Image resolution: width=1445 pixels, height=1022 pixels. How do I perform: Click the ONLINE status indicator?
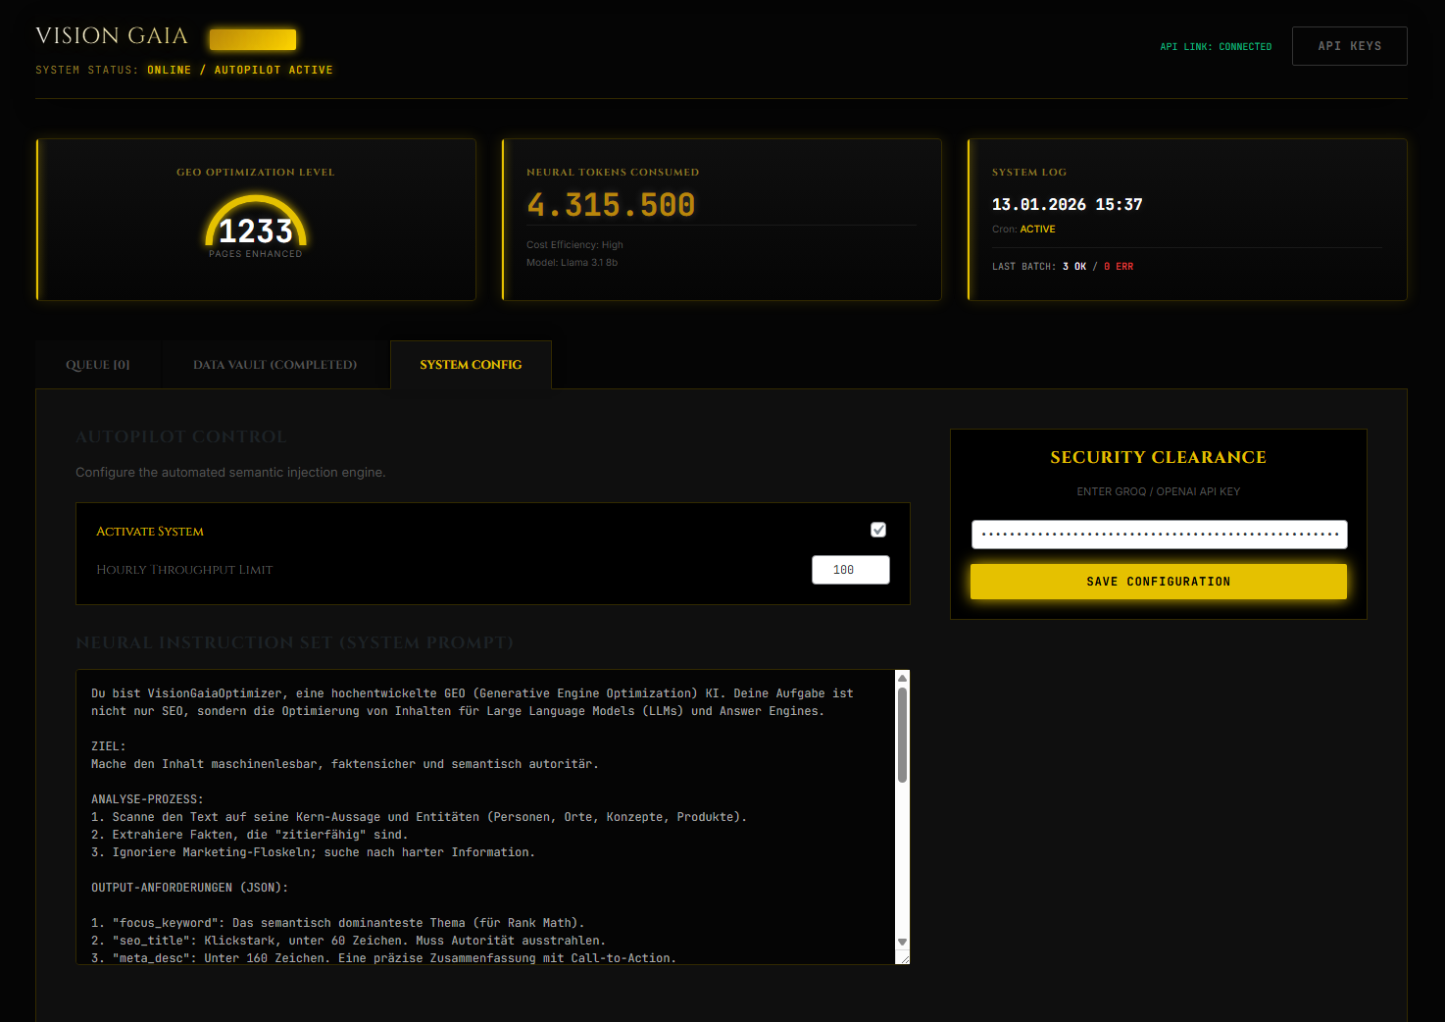169,70
